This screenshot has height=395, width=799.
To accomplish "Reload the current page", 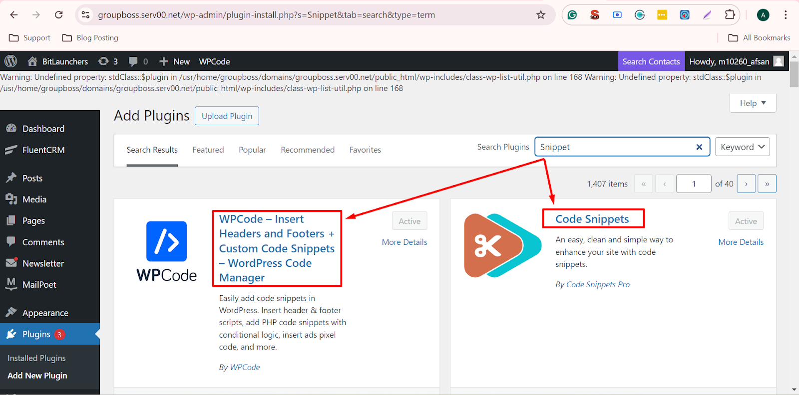I will click(x=58, y=15).
